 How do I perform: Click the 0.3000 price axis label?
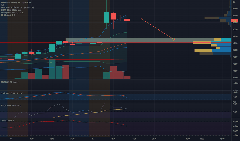click(x=235, y=29)
